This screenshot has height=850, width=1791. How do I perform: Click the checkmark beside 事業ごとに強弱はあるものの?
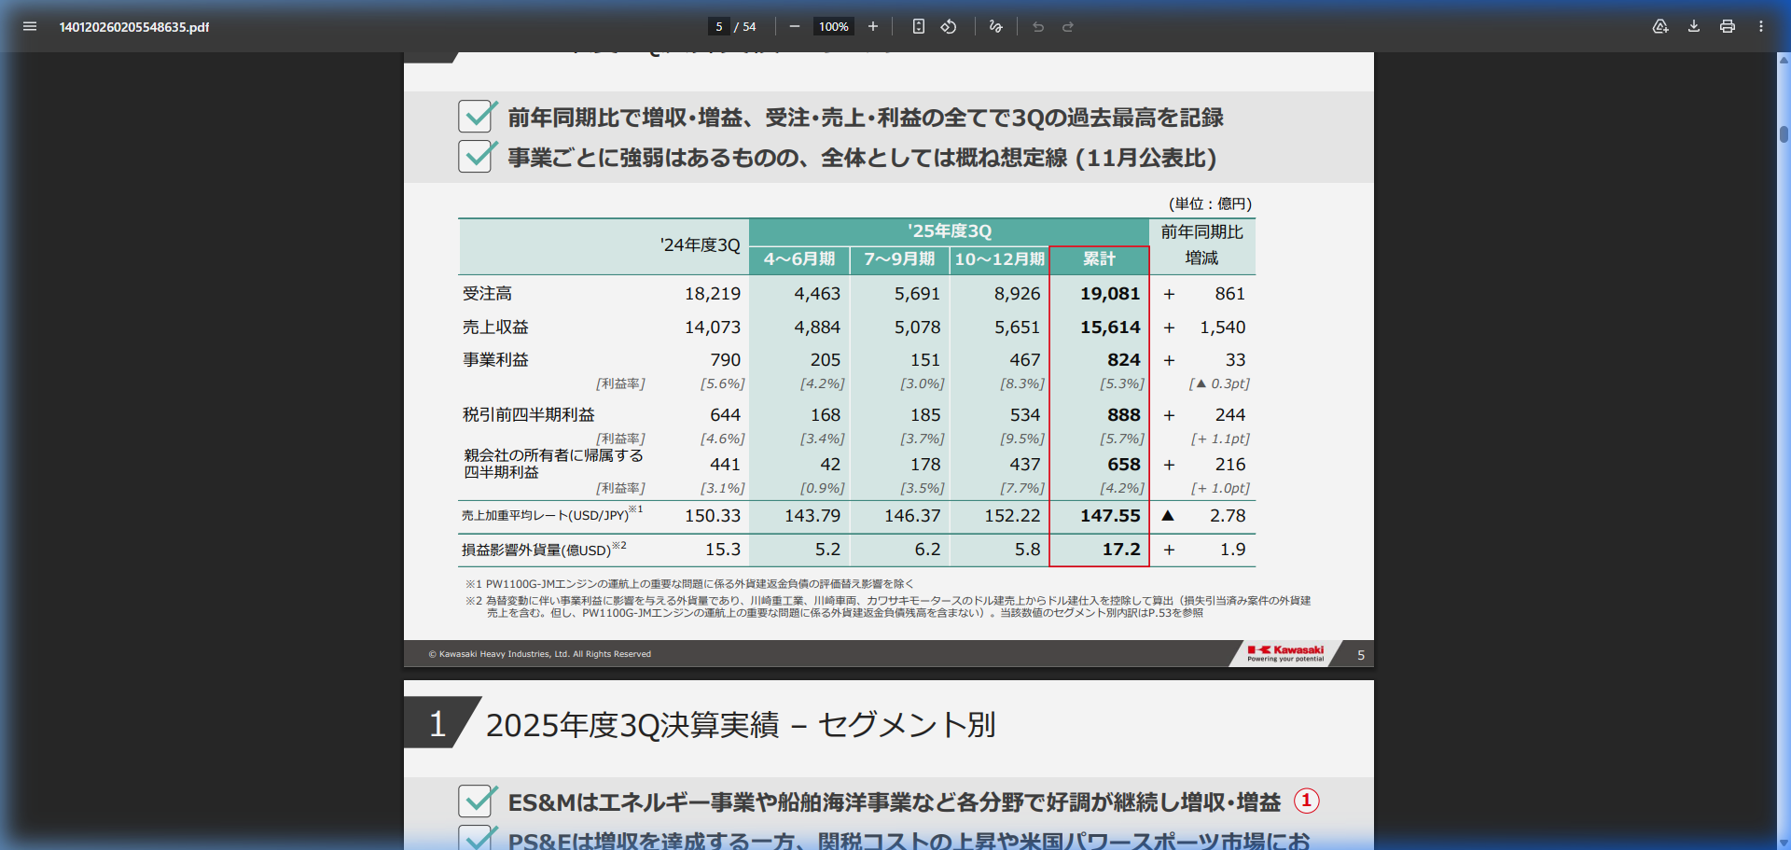(477, 156)
